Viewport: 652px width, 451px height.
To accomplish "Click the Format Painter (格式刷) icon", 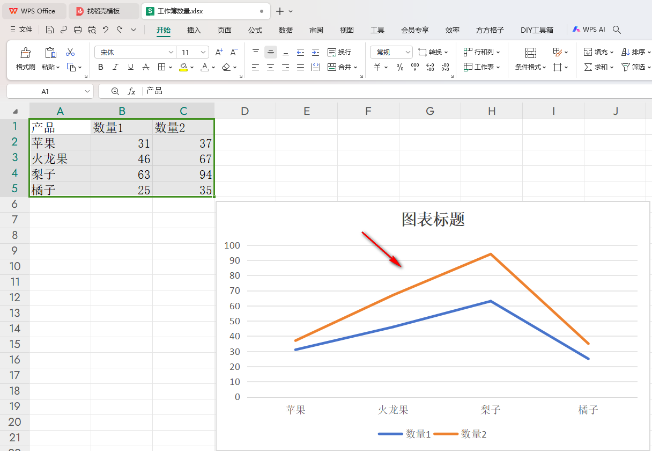I will coord(25,53).
